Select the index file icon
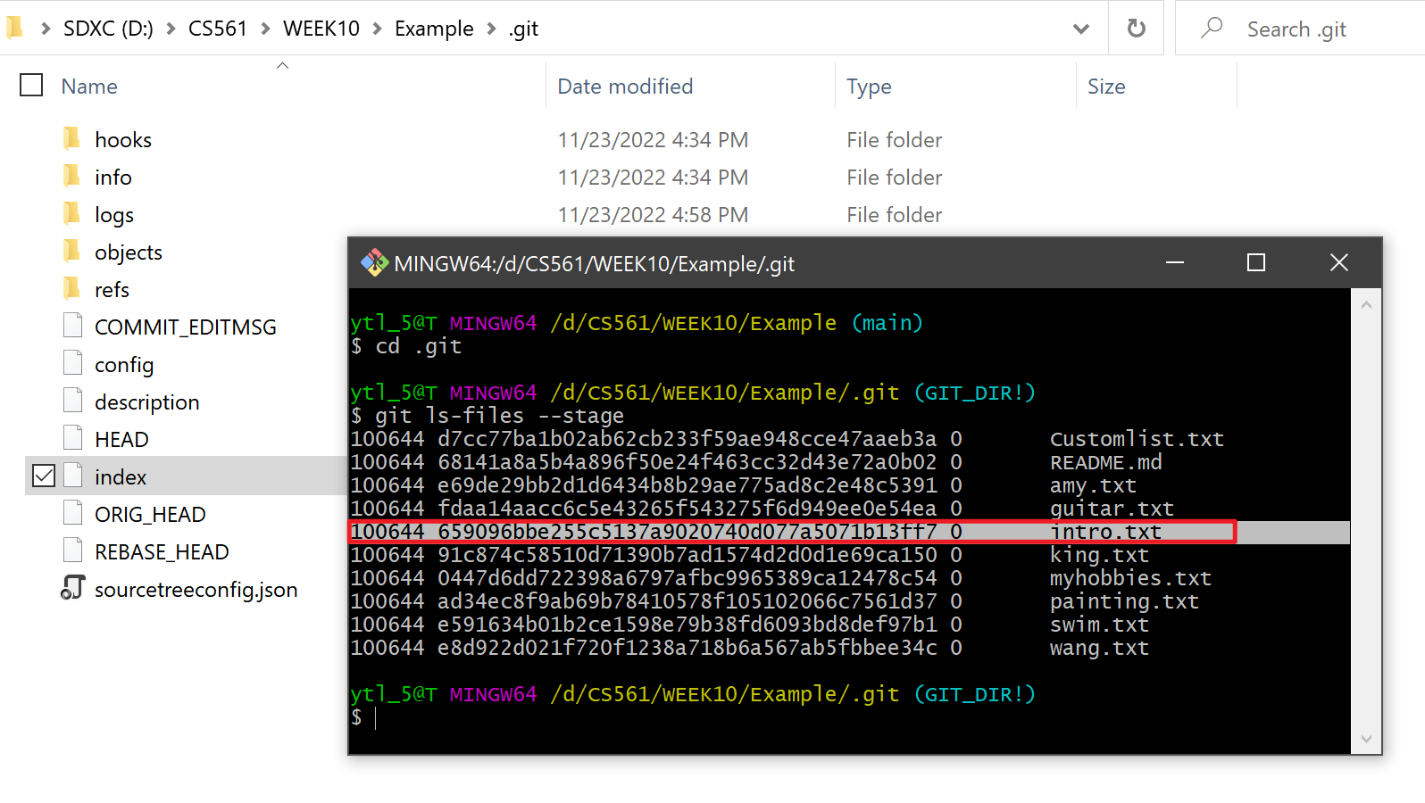1425x803 pixels. (x=73, y=476)
